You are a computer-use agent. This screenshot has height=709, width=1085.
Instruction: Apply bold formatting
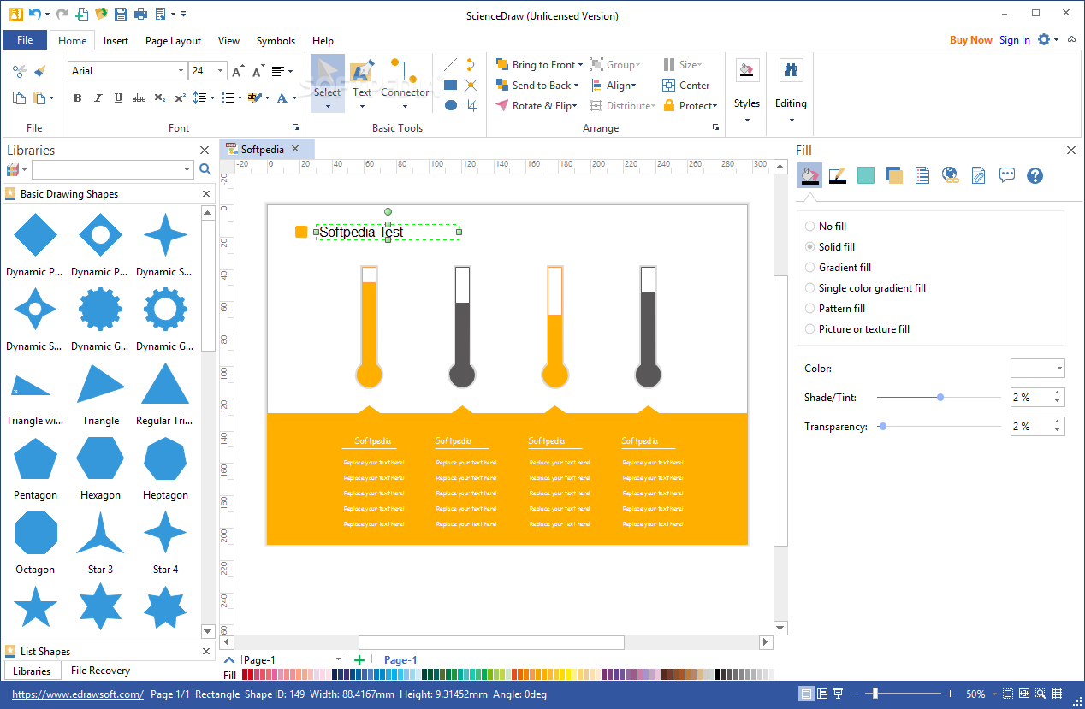click(x=77, y=98)
